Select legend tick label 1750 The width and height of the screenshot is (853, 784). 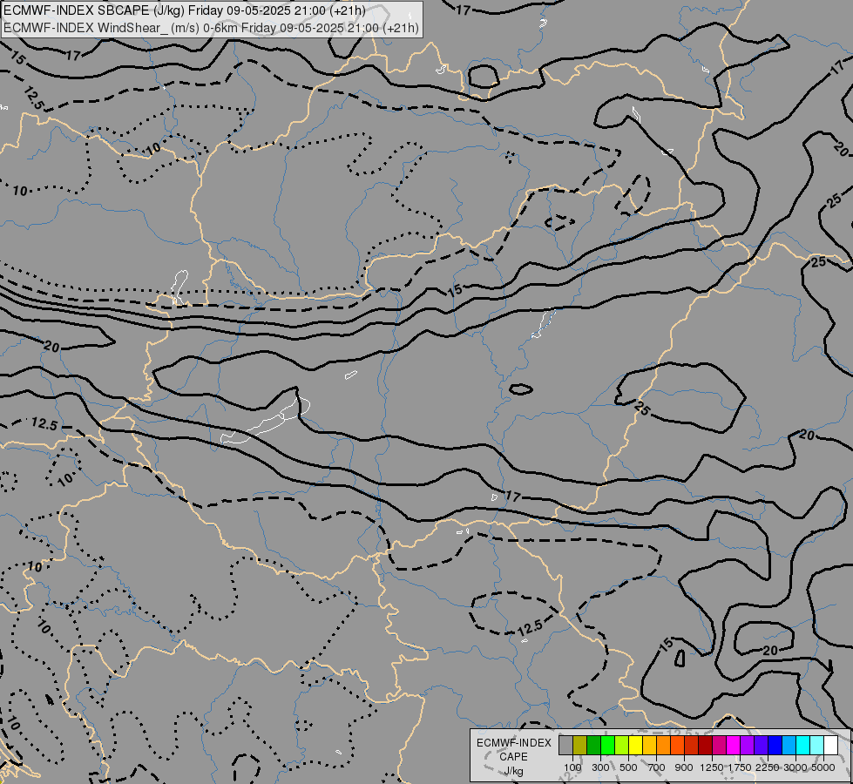click(740, 767)
